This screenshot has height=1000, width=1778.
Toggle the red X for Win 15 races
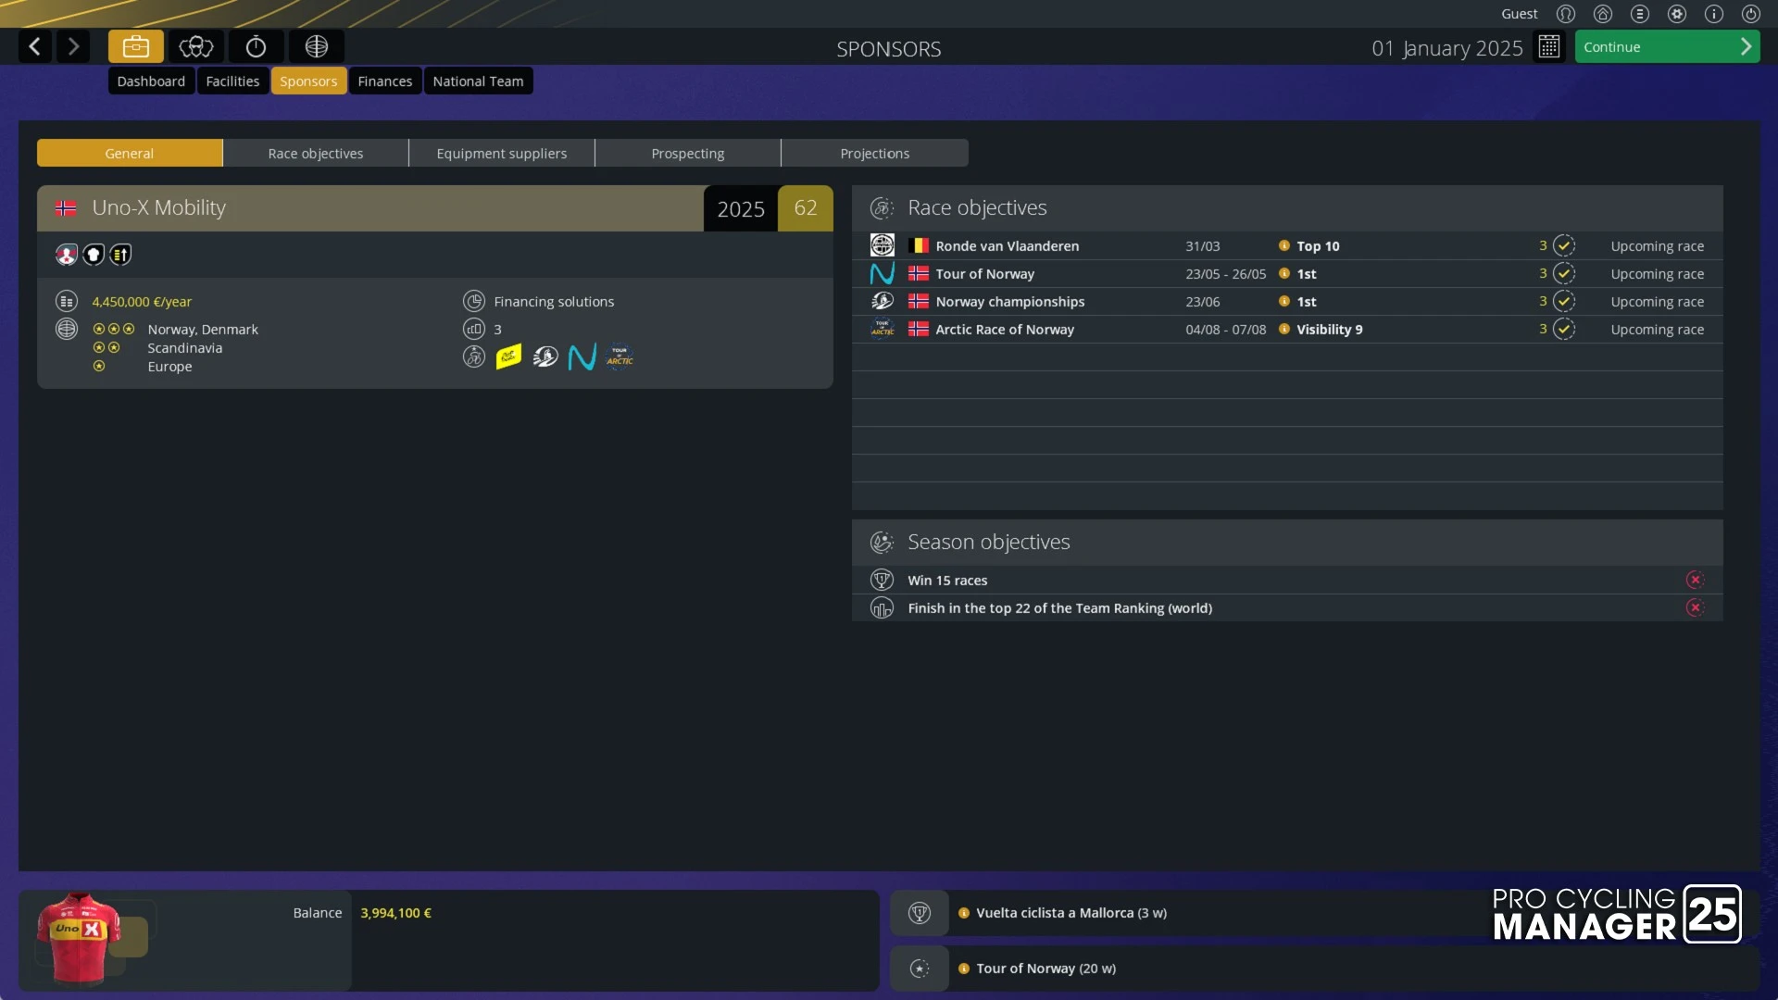pos(1695,580)
